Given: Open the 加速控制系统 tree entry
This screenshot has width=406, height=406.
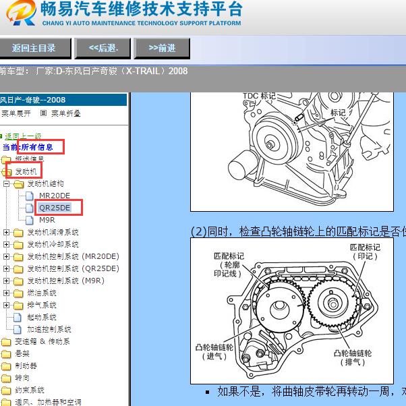Looking at the screenshot, I should pos(49,329).
